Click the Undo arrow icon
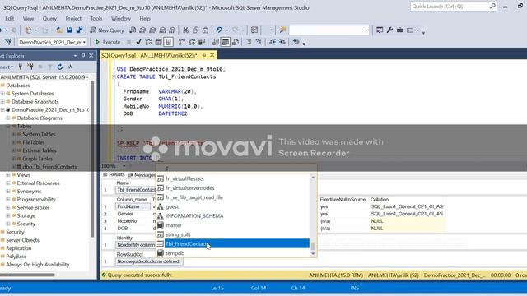This screenshot has width=527, height=296. [x=219, y=30]
